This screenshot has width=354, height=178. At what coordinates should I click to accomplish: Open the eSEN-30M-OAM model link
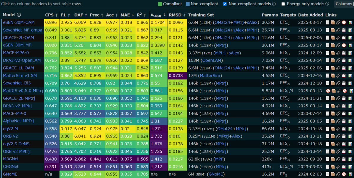(x=18, y=22)
